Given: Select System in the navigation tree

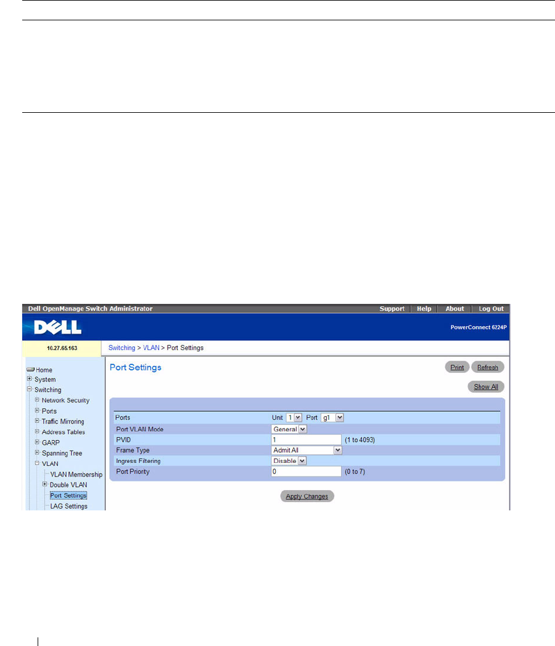Looking at the screenshot, I should tap(45, 380).
